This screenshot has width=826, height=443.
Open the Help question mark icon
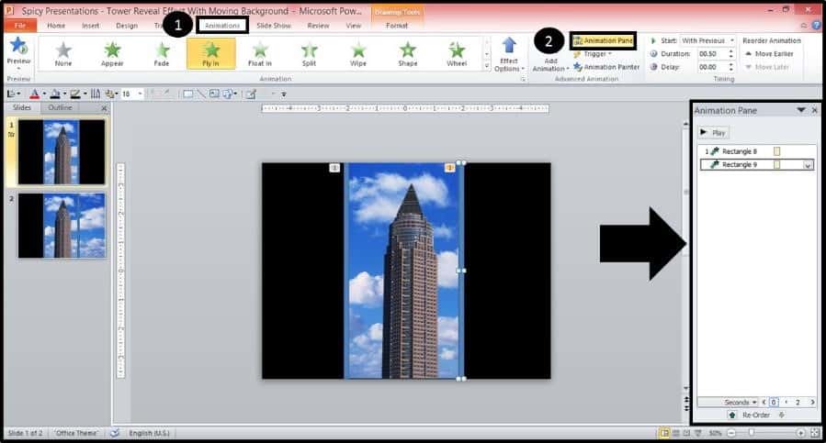(817, 26)
